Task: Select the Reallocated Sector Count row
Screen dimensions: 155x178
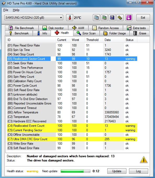Action: click(x=72, y=59)
